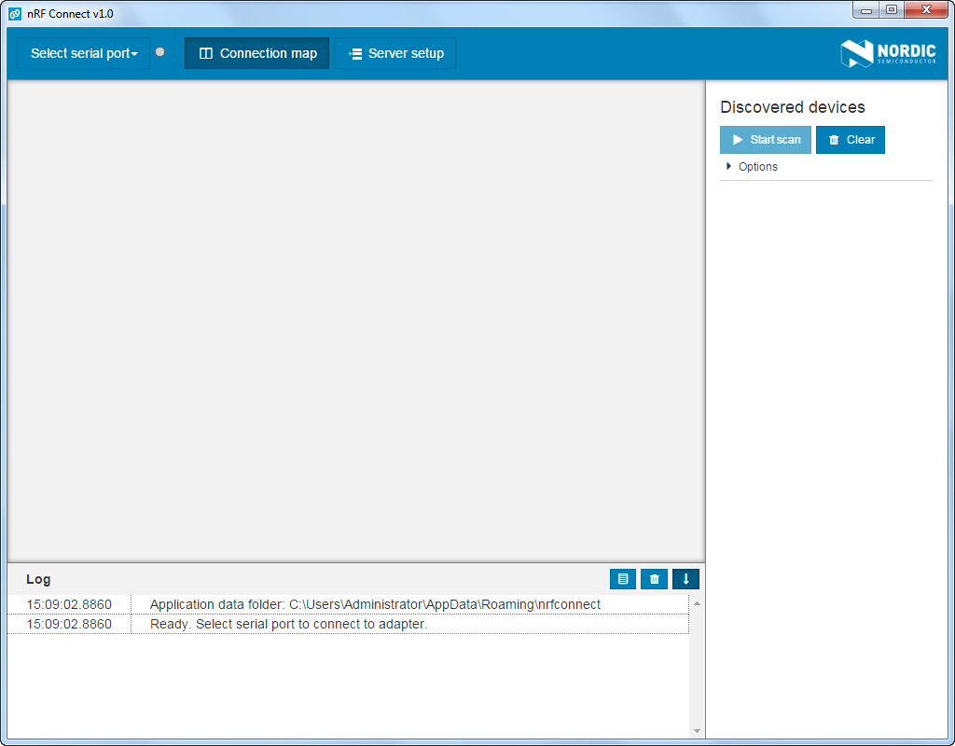Image resolution: width=955 pixels, height=746 pixels.
Task: Minimize the nRF Connect window
Action: [x=866, y=10]
